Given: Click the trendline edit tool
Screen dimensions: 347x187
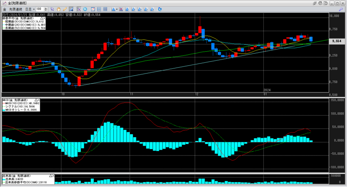Looking at the screenshot, I should (x=72, y=9).
